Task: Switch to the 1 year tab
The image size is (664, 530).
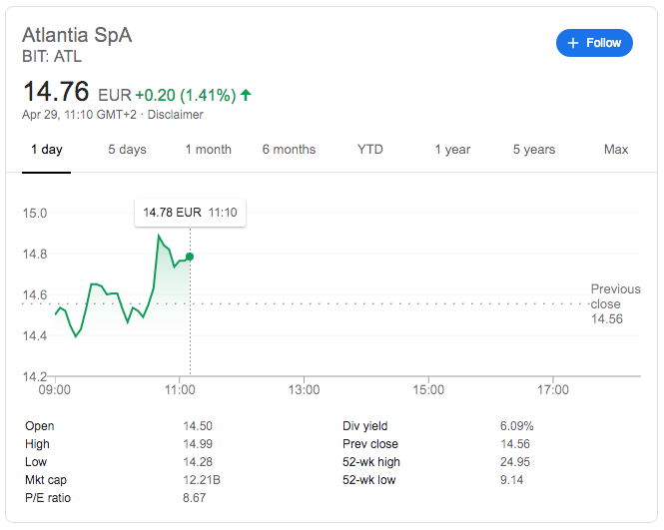Action: 452,150
